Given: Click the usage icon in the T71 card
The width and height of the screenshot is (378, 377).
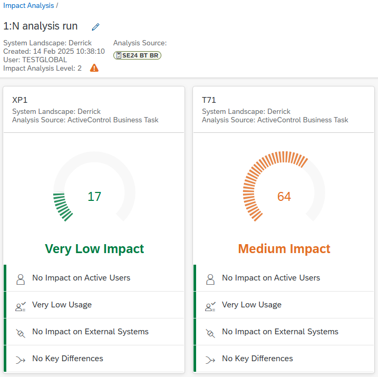Looking at the screenshot, I should [x=210, y=306].
